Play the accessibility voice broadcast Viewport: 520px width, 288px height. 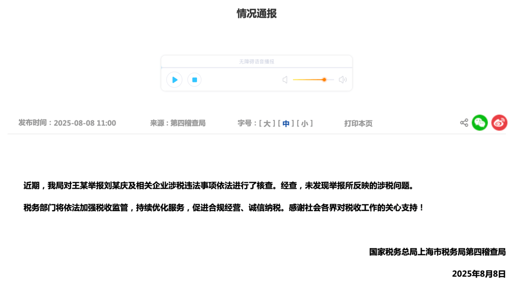tap(174, 79)
